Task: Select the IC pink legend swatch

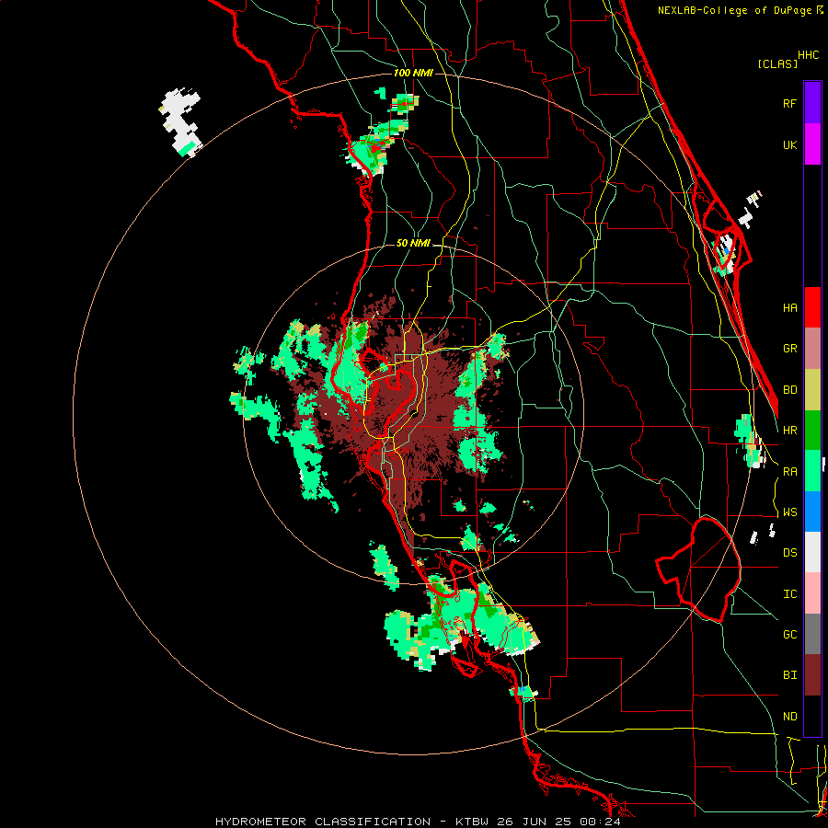Action: coord(812,593)
